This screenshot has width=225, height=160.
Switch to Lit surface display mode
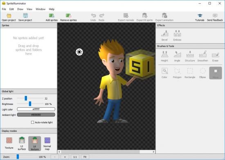click(22, 143)
